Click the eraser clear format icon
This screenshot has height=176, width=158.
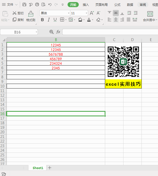coord(98,20)
